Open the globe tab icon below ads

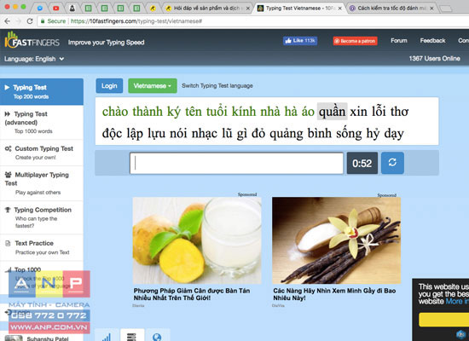pyautogui.click(x=157, y=337)
